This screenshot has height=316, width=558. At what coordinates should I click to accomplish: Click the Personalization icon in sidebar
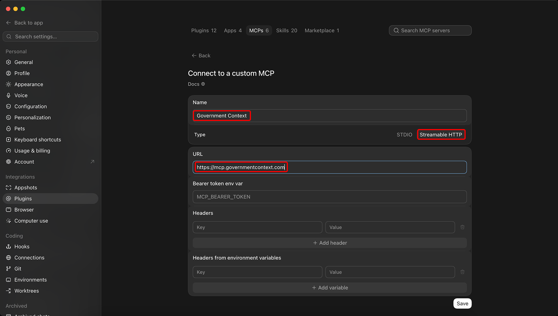click(x=8, y=118)
